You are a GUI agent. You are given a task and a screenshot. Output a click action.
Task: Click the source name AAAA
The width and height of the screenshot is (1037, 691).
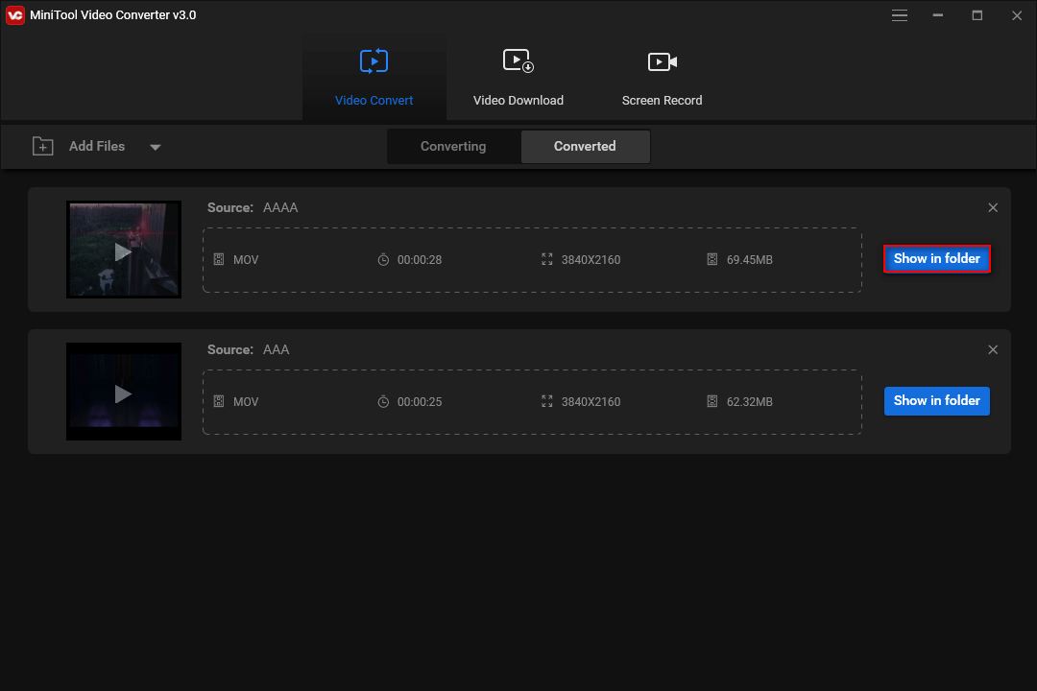coord(280,207)
